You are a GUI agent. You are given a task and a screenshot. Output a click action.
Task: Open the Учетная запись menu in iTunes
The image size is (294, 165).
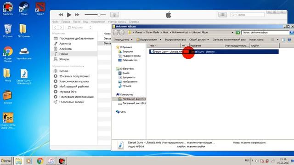(117, 22)
